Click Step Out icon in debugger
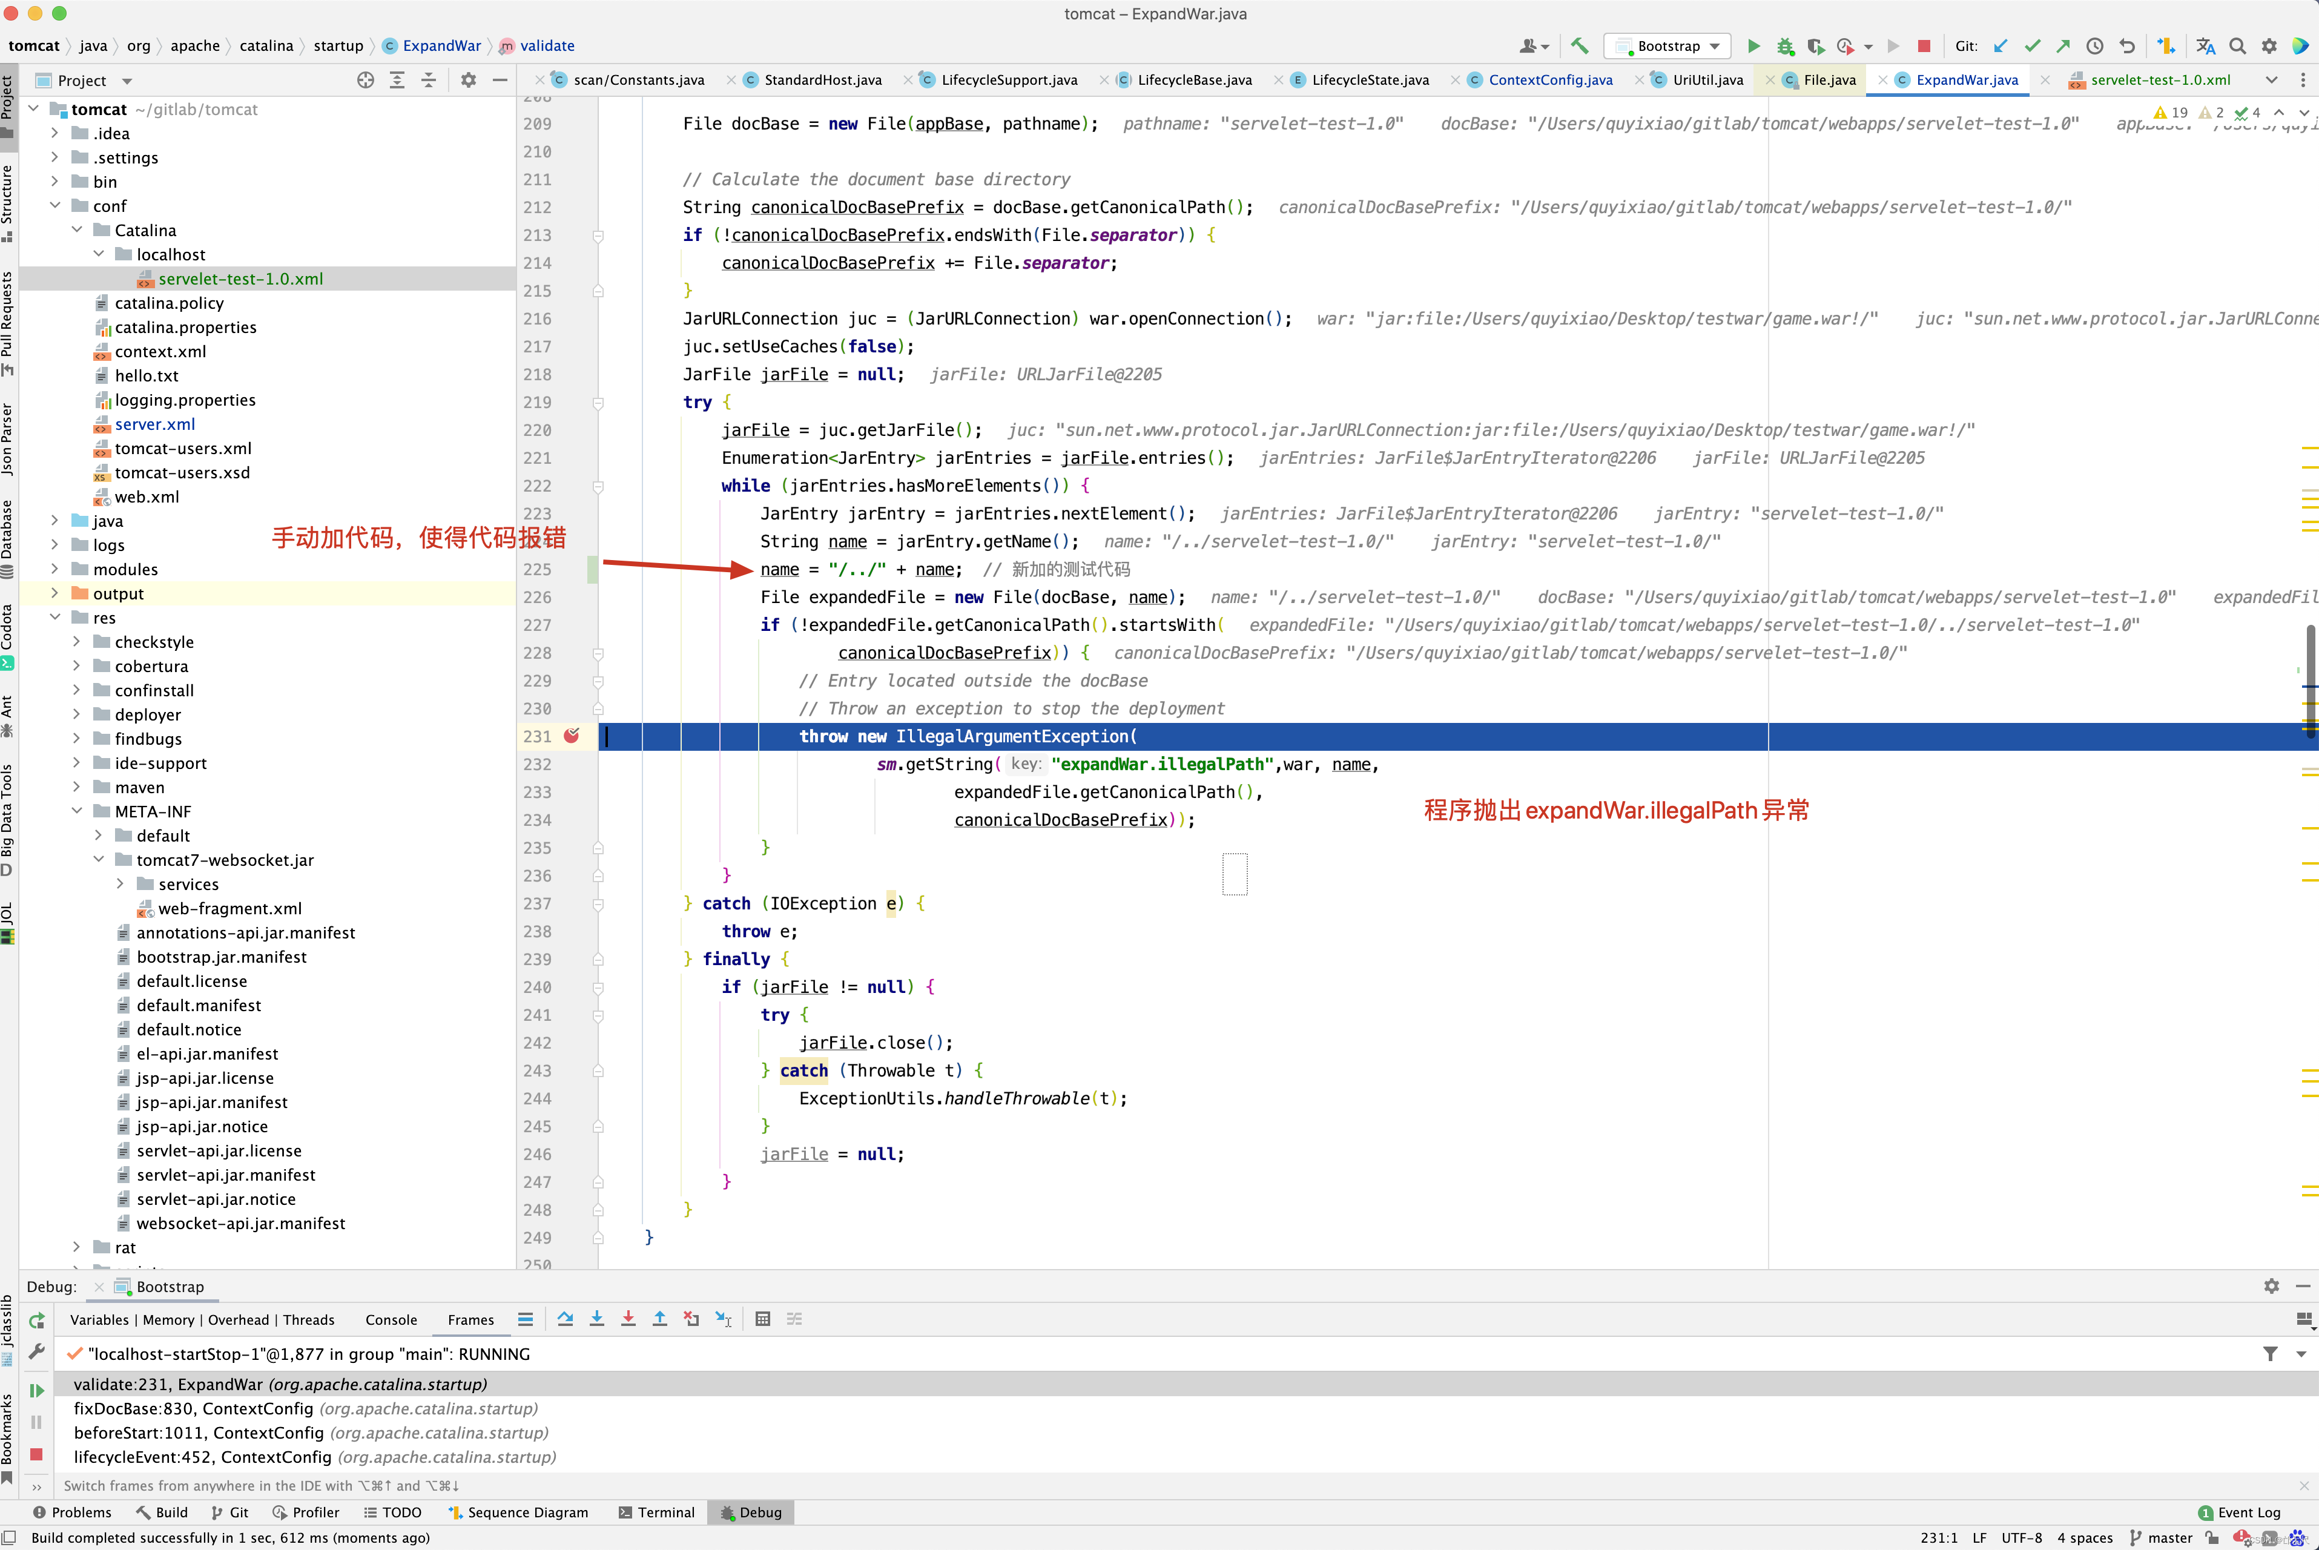Screen dimensions: 2319x1550 pyautogui.click(x=661, y=1319)
